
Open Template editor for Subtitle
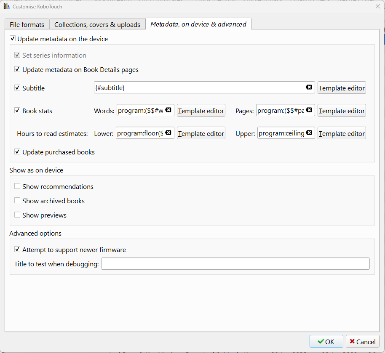(342, 88)
